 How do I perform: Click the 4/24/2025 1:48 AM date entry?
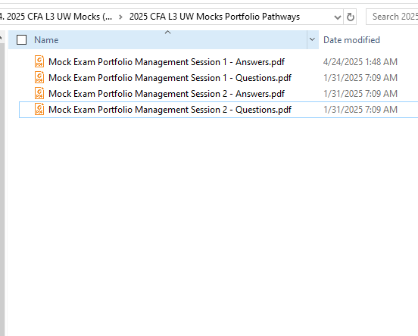[360, 62]
